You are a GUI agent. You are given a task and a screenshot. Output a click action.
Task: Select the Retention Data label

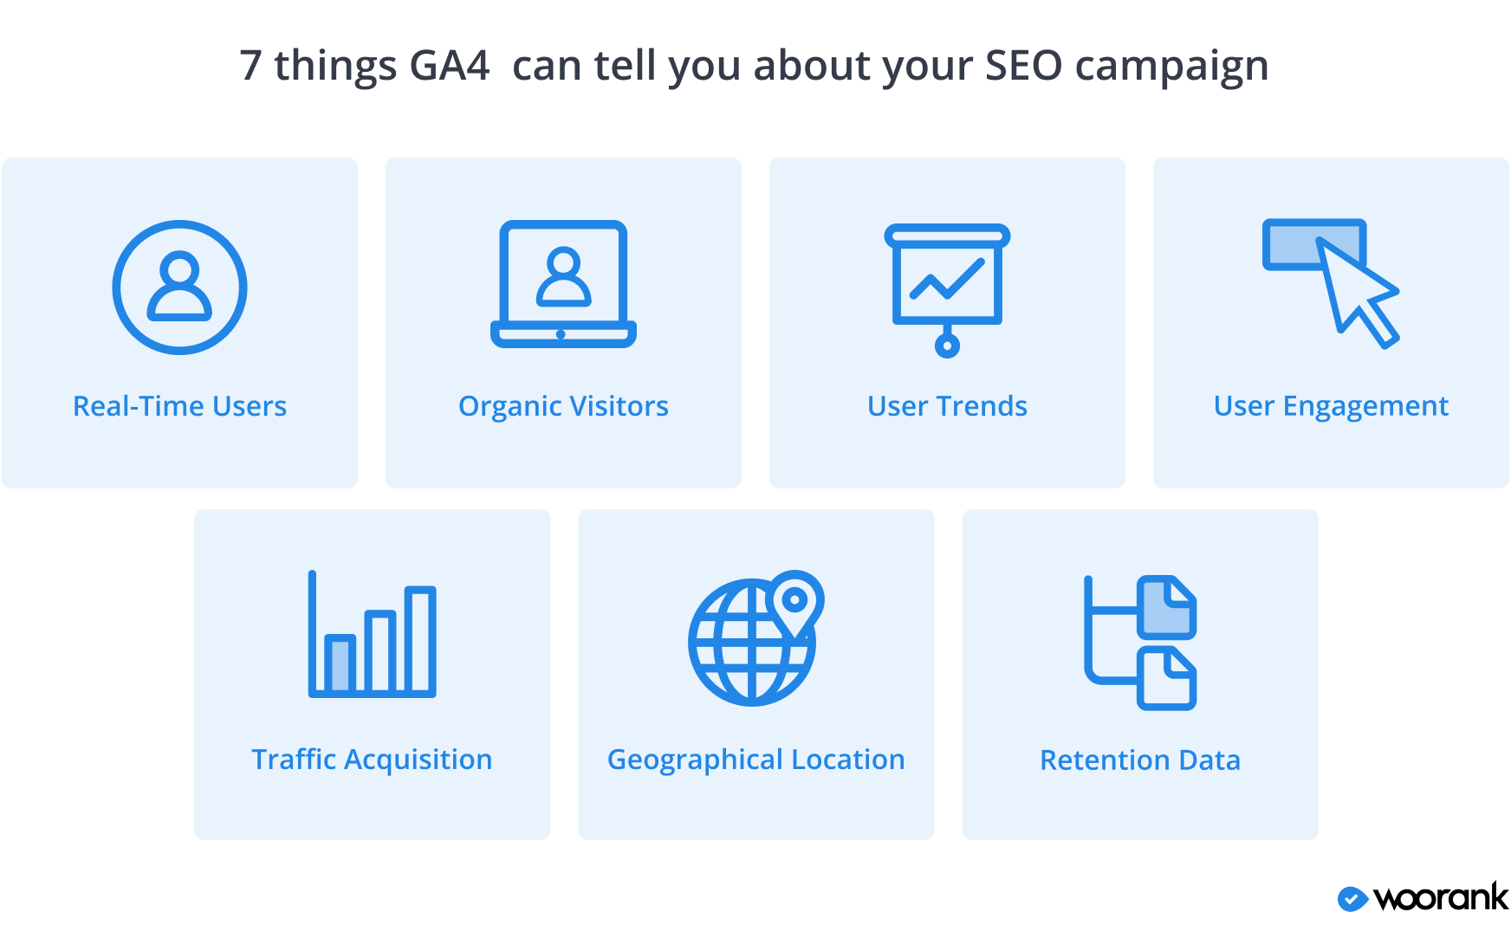tap(1140, 760)
